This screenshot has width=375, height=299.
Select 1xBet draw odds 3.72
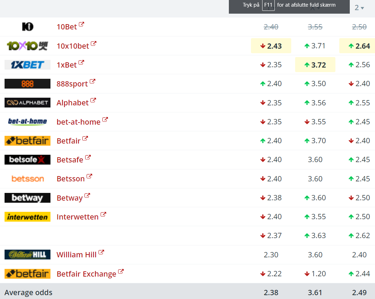(315, 65)
